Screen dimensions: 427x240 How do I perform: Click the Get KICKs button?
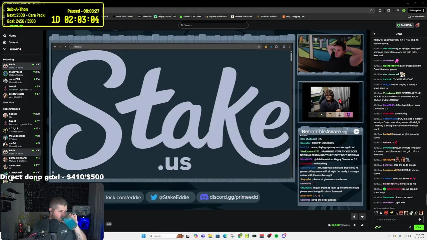point(405,25)
